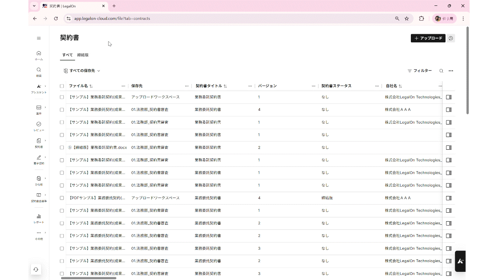Open the support headset icon
The height and width of the screenshot is (280, 498).
tap(36, 269)
